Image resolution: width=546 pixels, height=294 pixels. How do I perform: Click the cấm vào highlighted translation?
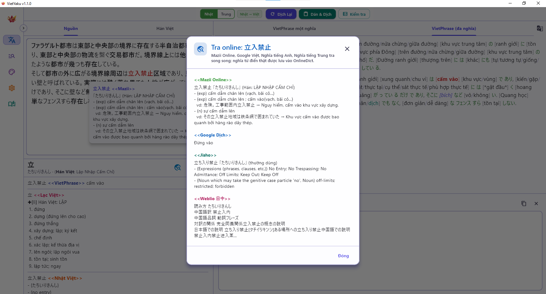point(447,79)
